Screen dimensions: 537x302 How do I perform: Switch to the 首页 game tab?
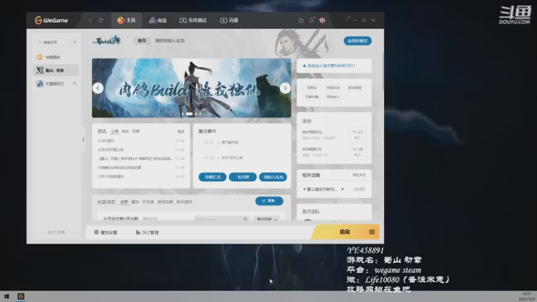(x=142, y=41)
